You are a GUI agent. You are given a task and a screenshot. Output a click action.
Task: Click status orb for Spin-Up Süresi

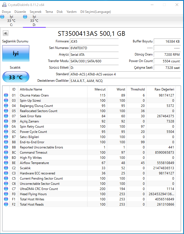pyautogui.click(x=6, y=100)
